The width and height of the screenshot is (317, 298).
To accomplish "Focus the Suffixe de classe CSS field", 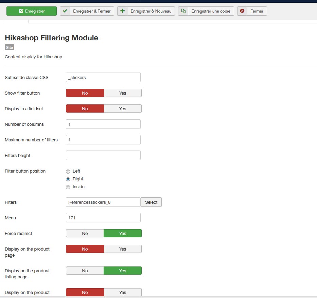I will [103, 77].
